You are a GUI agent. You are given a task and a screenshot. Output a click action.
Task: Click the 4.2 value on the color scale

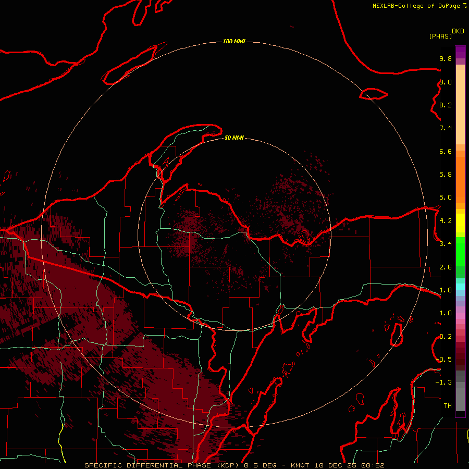[446, 221]
